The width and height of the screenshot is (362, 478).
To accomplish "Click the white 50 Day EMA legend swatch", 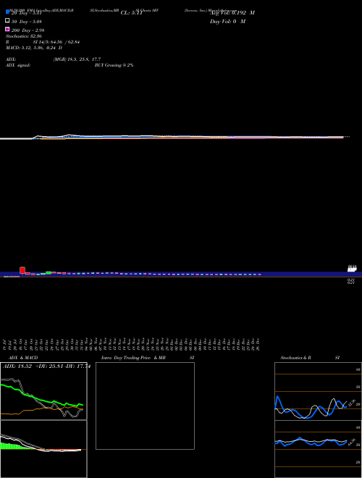I will click(7, 20).
